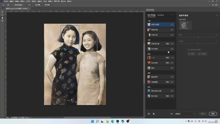Enable the Landscape Mixer toggle
The width and height of the screenshot is (220, 124).
coord(172,44)
